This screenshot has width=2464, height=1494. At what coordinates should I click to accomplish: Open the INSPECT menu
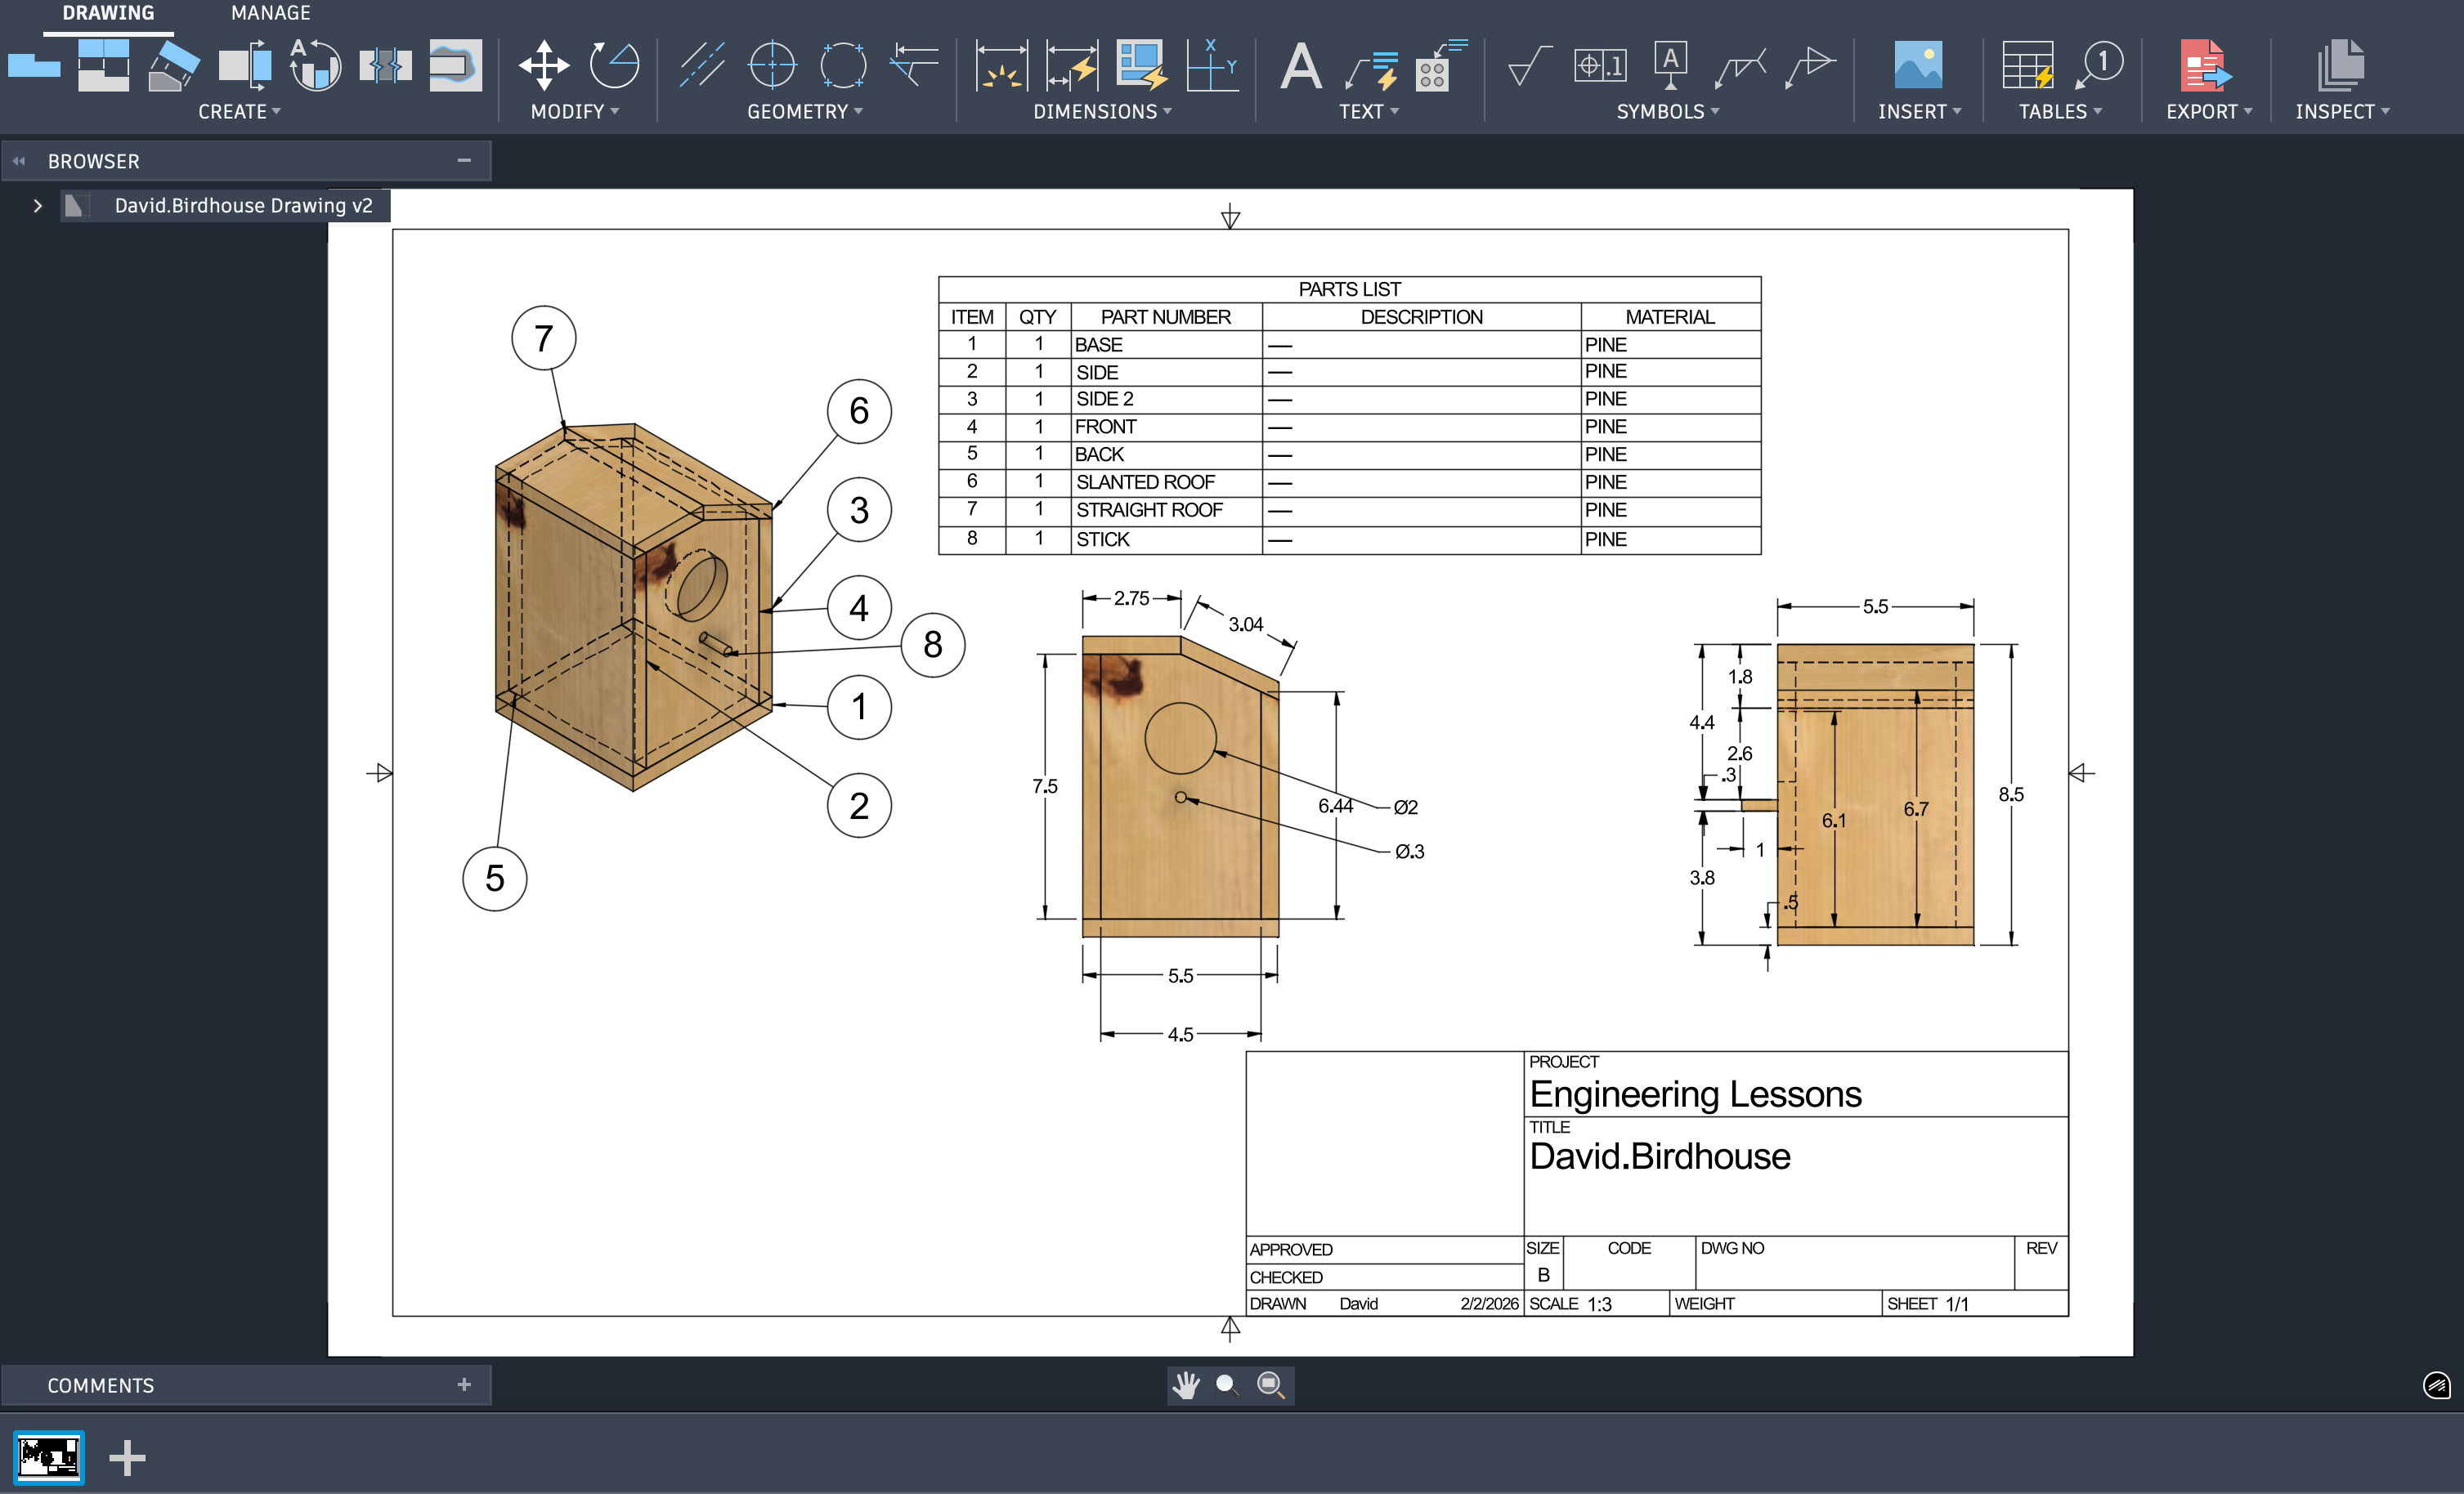click(2342, 112)
